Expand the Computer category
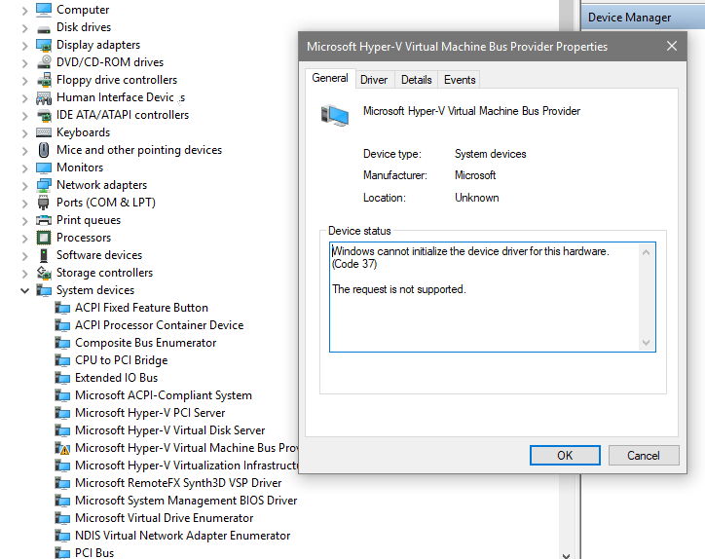 click(24, 11)
